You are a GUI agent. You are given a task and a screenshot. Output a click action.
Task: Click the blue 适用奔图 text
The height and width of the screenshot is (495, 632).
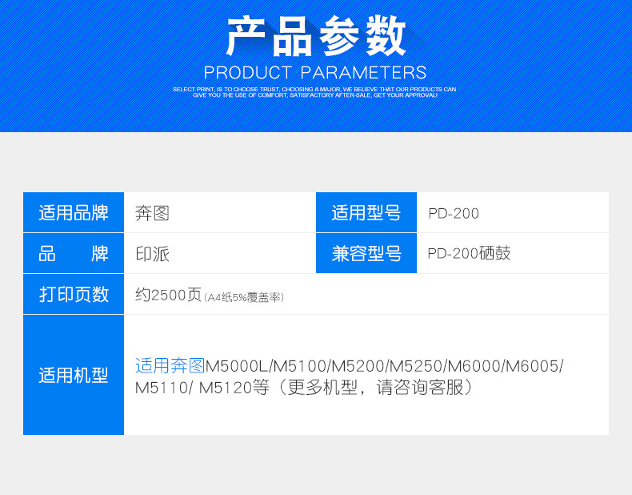170,365
